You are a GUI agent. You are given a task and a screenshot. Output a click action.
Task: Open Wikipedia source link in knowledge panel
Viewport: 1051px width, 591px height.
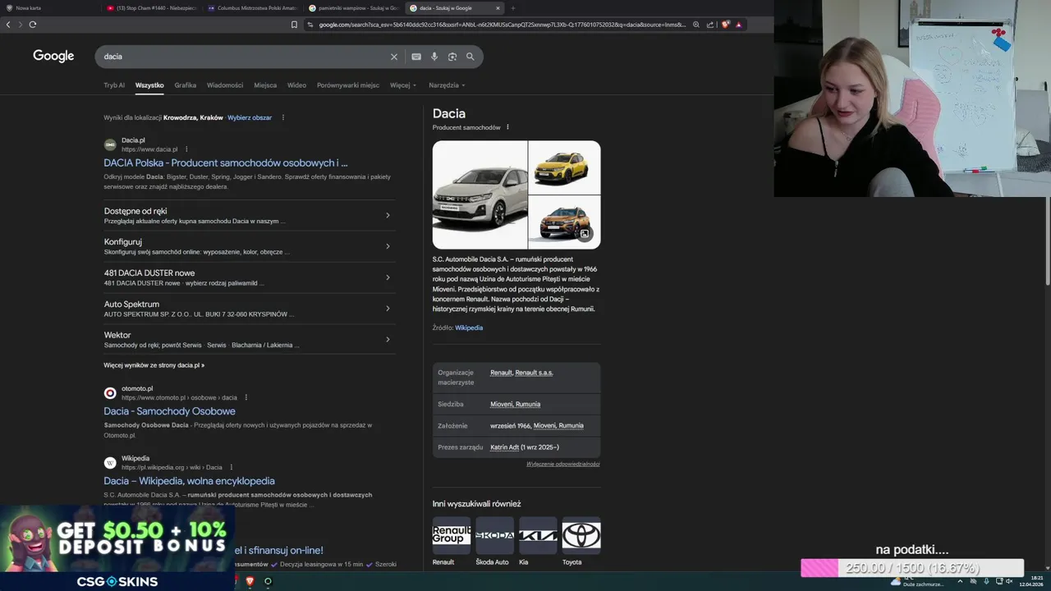[x=469, y=328]
